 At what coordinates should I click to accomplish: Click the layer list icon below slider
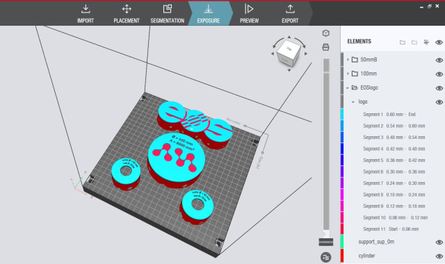coord(326,257)
